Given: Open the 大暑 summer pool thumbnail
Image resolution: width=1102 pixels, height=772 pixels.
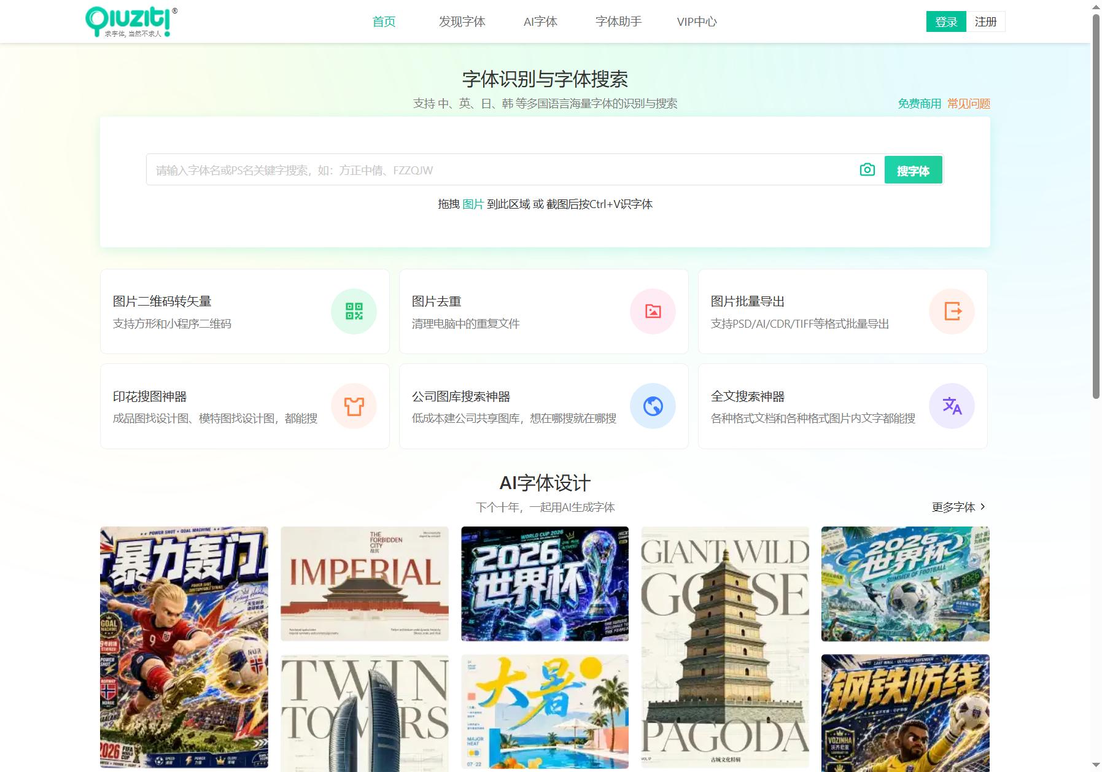Looking at the screenshot, I should [545, 712].
